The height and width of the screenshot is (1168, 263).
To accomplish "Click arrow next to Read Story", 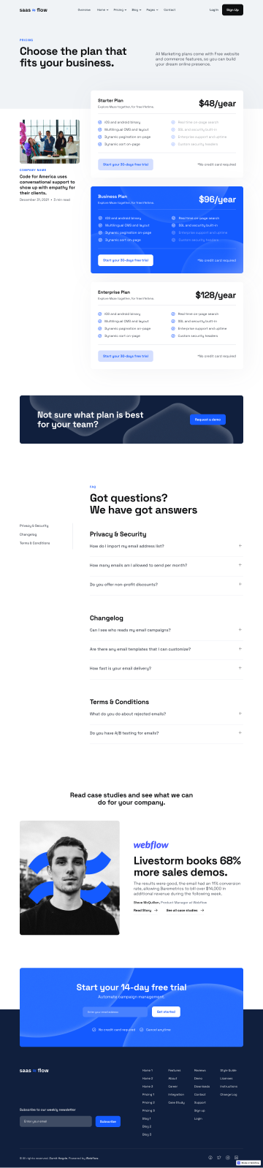I will coord(156,910).
